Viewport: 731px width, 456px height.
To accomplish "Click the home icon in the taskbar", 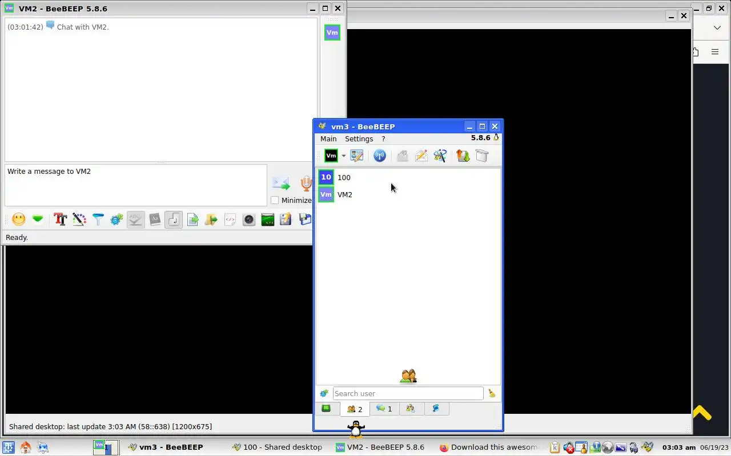I will (x=26, y=447).
